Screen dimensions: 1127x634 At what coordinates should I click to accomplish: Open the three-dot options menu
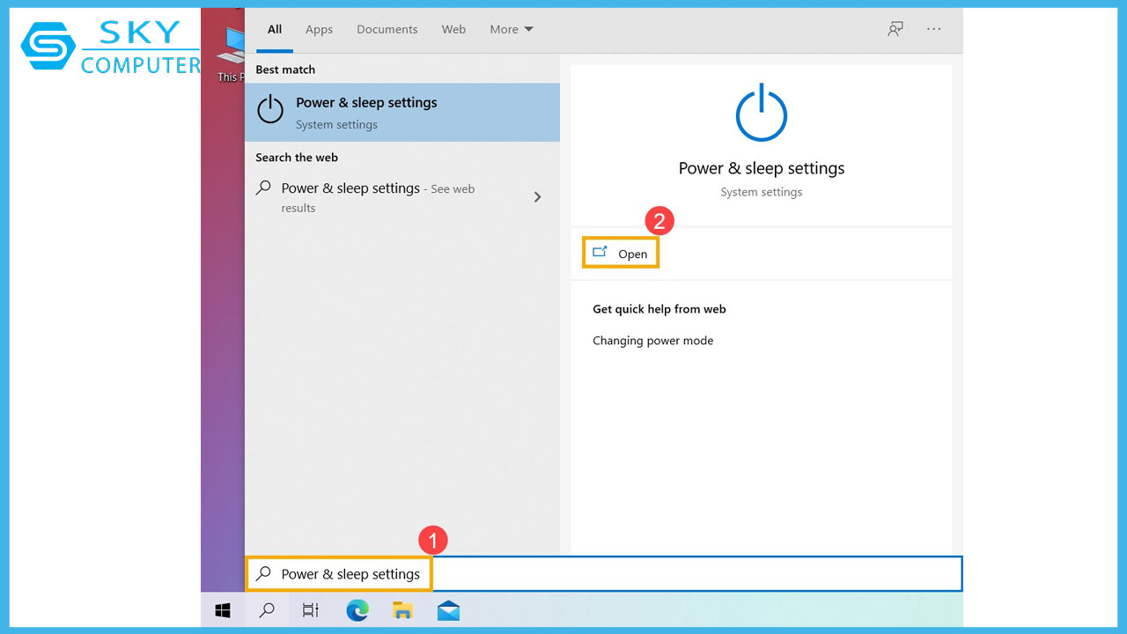pos(934,29)
